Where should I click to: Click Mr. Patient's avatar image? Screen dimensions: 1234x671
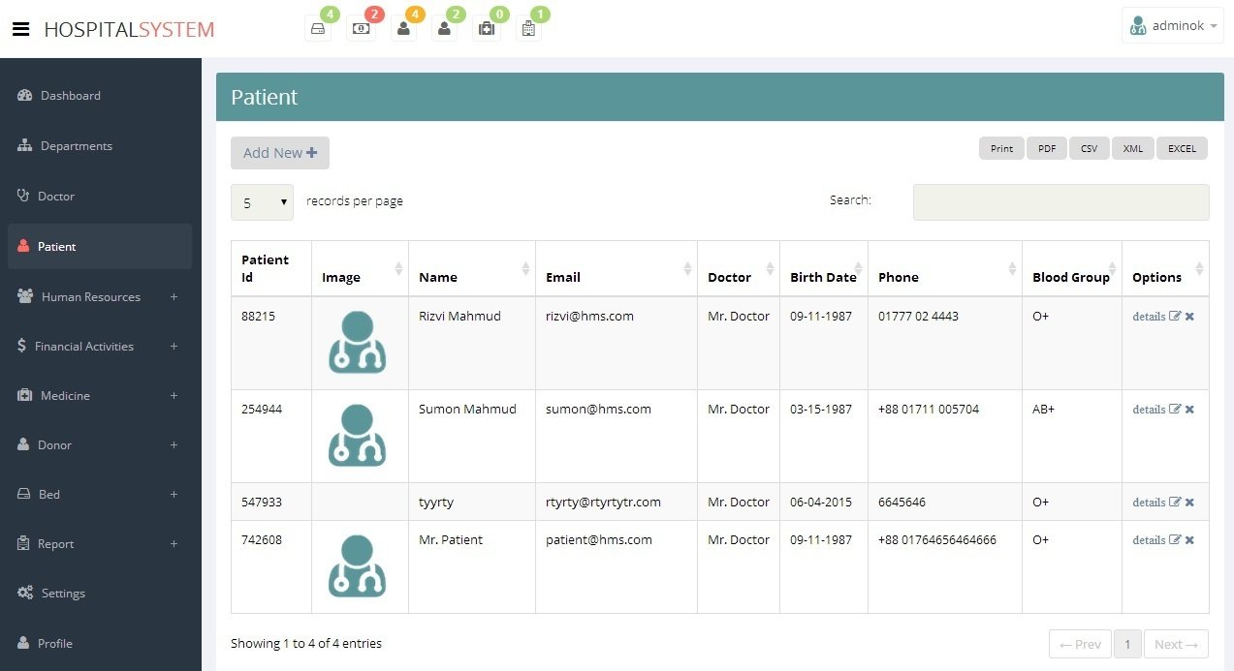pos(358,565)
